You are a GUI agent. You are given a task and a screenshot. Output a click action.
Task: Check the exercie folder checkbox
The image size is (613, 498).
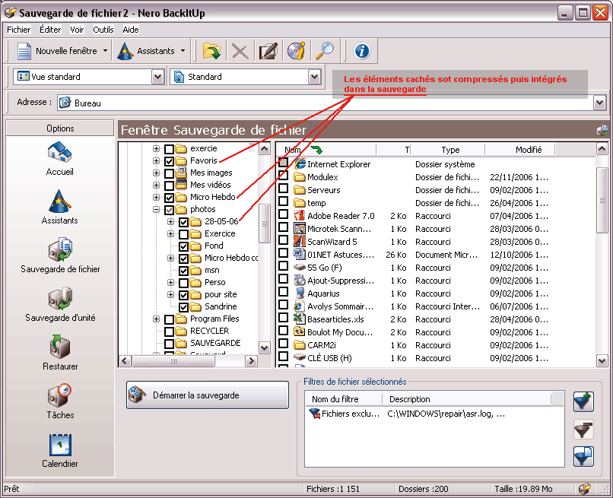(x=169, y=149)
